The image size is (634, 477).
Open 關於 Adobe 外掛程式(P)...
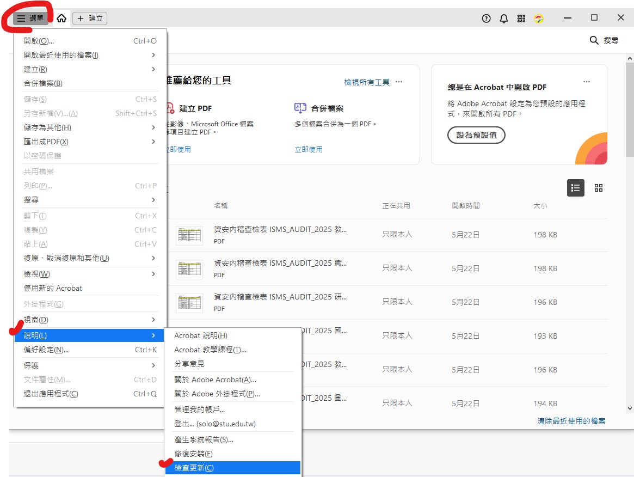click(x=233, y=394)
